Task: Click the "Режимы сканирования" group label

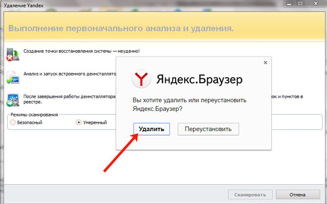Action: [x=34, y=115]
